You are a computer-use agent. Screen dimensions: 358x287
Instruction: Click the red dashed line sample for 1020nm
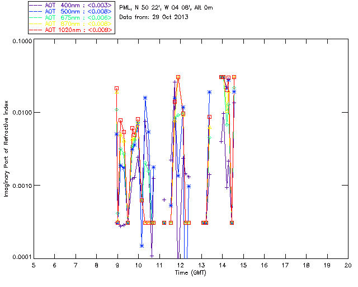point(36,30)
